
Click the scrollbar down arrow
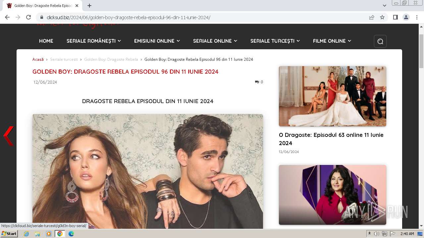[421, 226]
